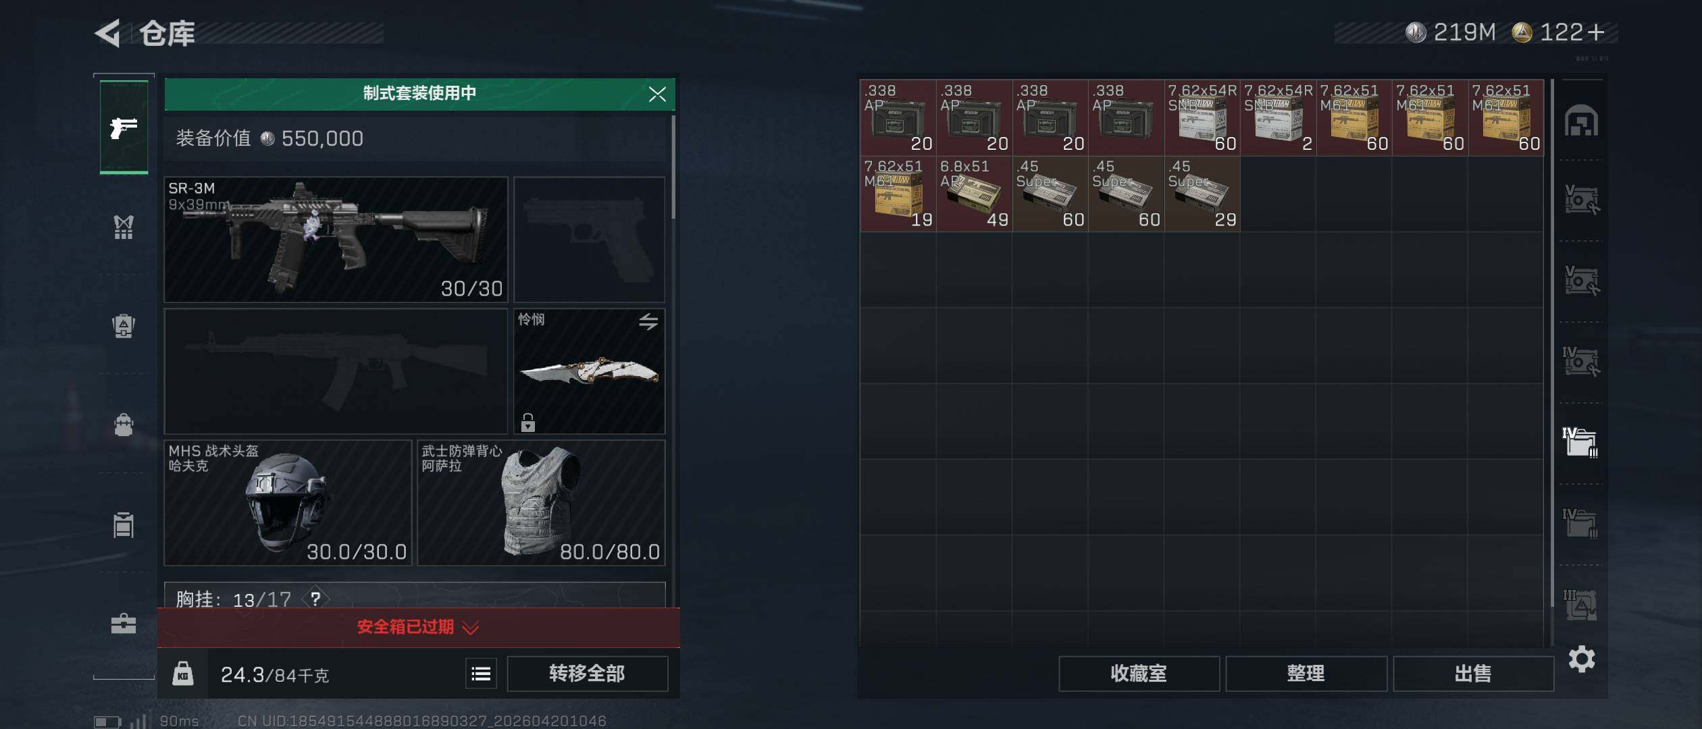This screenshot has height=729, width=1702.
Task: Open the settings gear icon
Action: (1582, 659)
